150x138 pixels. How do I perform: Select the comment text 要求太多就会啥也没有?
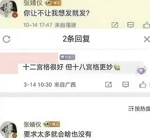point(57,134)
